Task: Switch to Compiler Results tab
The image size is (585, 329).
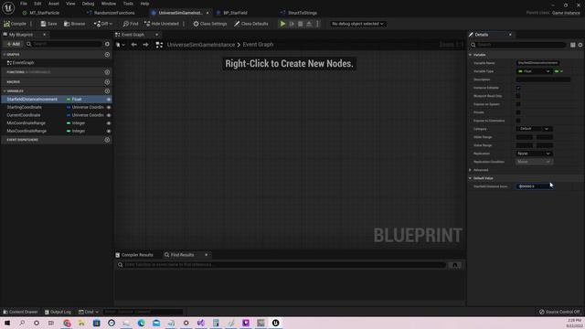Action: coord(134,255)
